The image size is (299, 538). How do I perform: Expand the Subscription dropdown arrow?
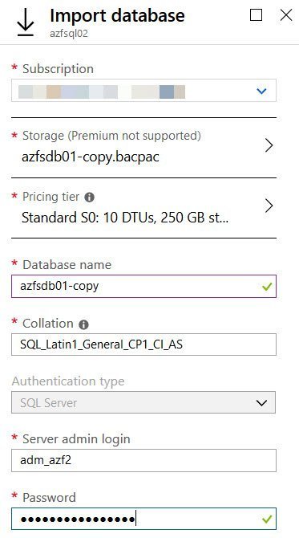point(261,92)
